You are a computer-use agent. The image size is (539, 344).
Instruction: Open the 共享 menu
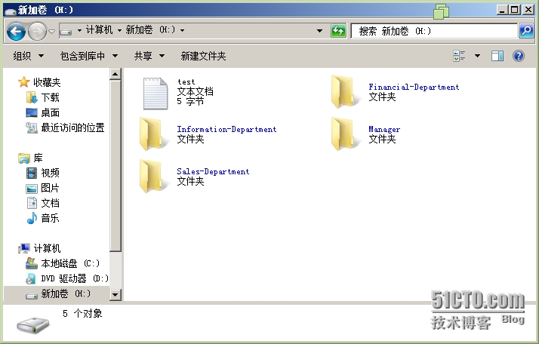[148, 56]
